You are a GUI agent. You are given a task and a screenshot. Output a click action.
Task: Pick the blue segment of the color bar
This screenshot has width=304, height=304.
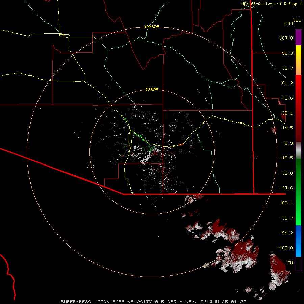click(298, 241)
